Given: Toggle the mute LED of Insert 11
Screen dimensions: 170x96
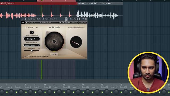Looking at the screenshot, I should (54, 92).
